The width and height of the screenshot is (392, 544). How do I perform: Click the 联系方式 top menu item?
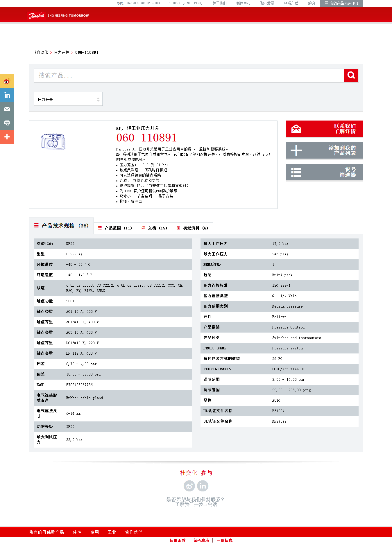coord(291,3)
